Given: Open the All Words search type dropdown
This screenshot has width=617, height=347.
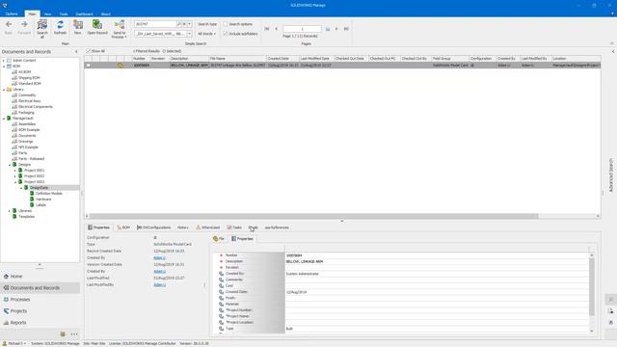Looking at the screenshot, I should pyautogui.click(x=207, y=34).
